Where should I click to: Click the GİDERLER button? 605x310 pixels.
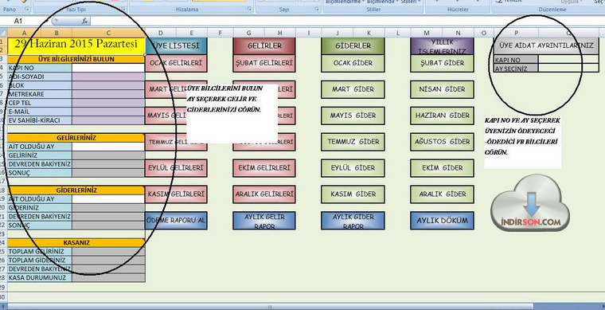(x=353, y=45)
